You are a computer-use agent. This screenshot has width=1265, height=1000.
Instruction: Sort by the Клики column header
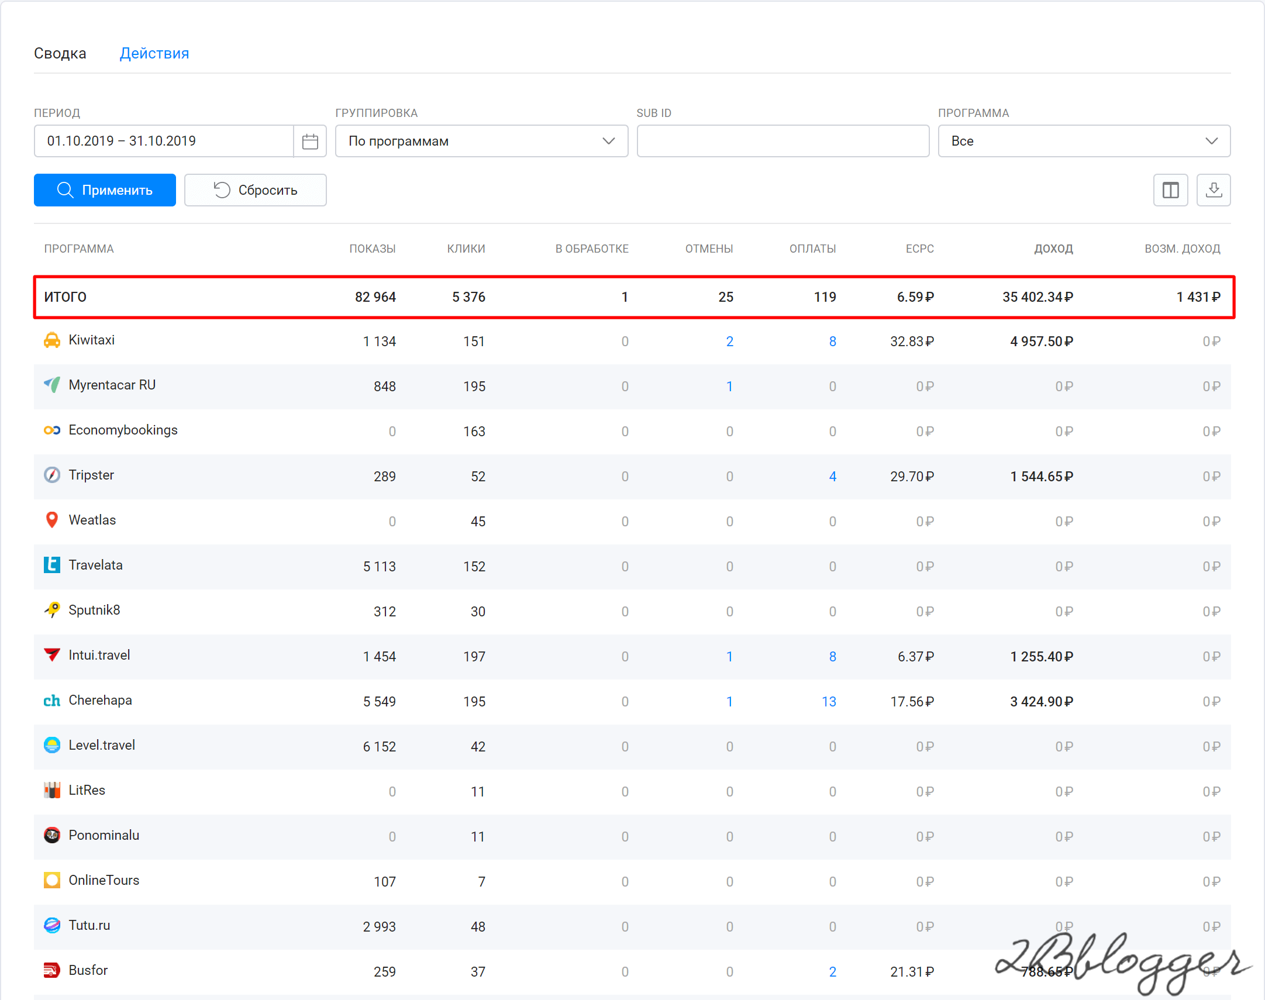point(466,249)
